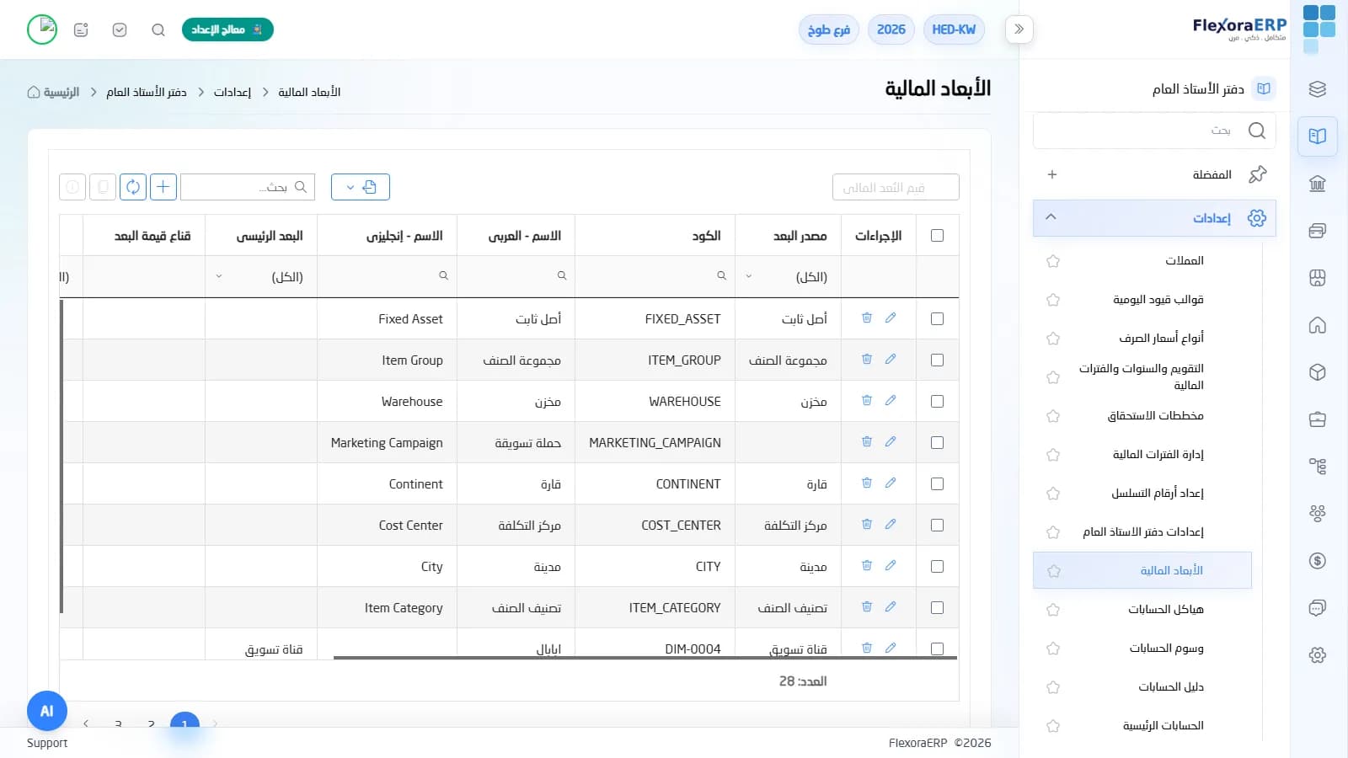The height and width of the screenshot is (758, 1348).
Task: Open the فم البُعد المالي select box
Action: pyautogui.click(x=896, y=187)
